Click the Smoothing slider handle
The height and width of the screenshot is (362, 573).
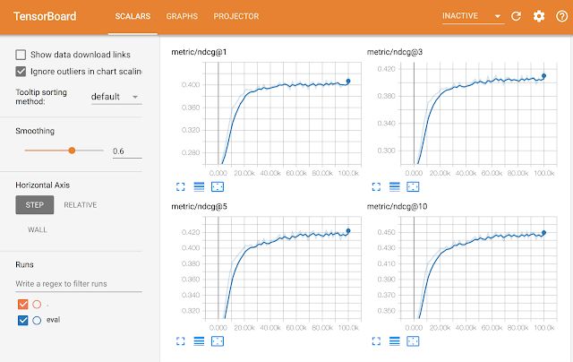coord(72,151)
